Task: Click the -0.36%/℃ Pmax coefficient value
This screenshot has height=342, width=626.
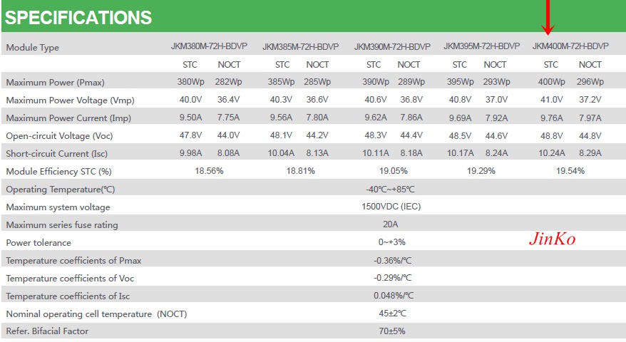Action: pyautogui.click(x=392, y=261)
